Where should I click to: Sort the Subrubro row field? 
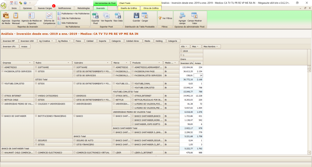[92, 63]
